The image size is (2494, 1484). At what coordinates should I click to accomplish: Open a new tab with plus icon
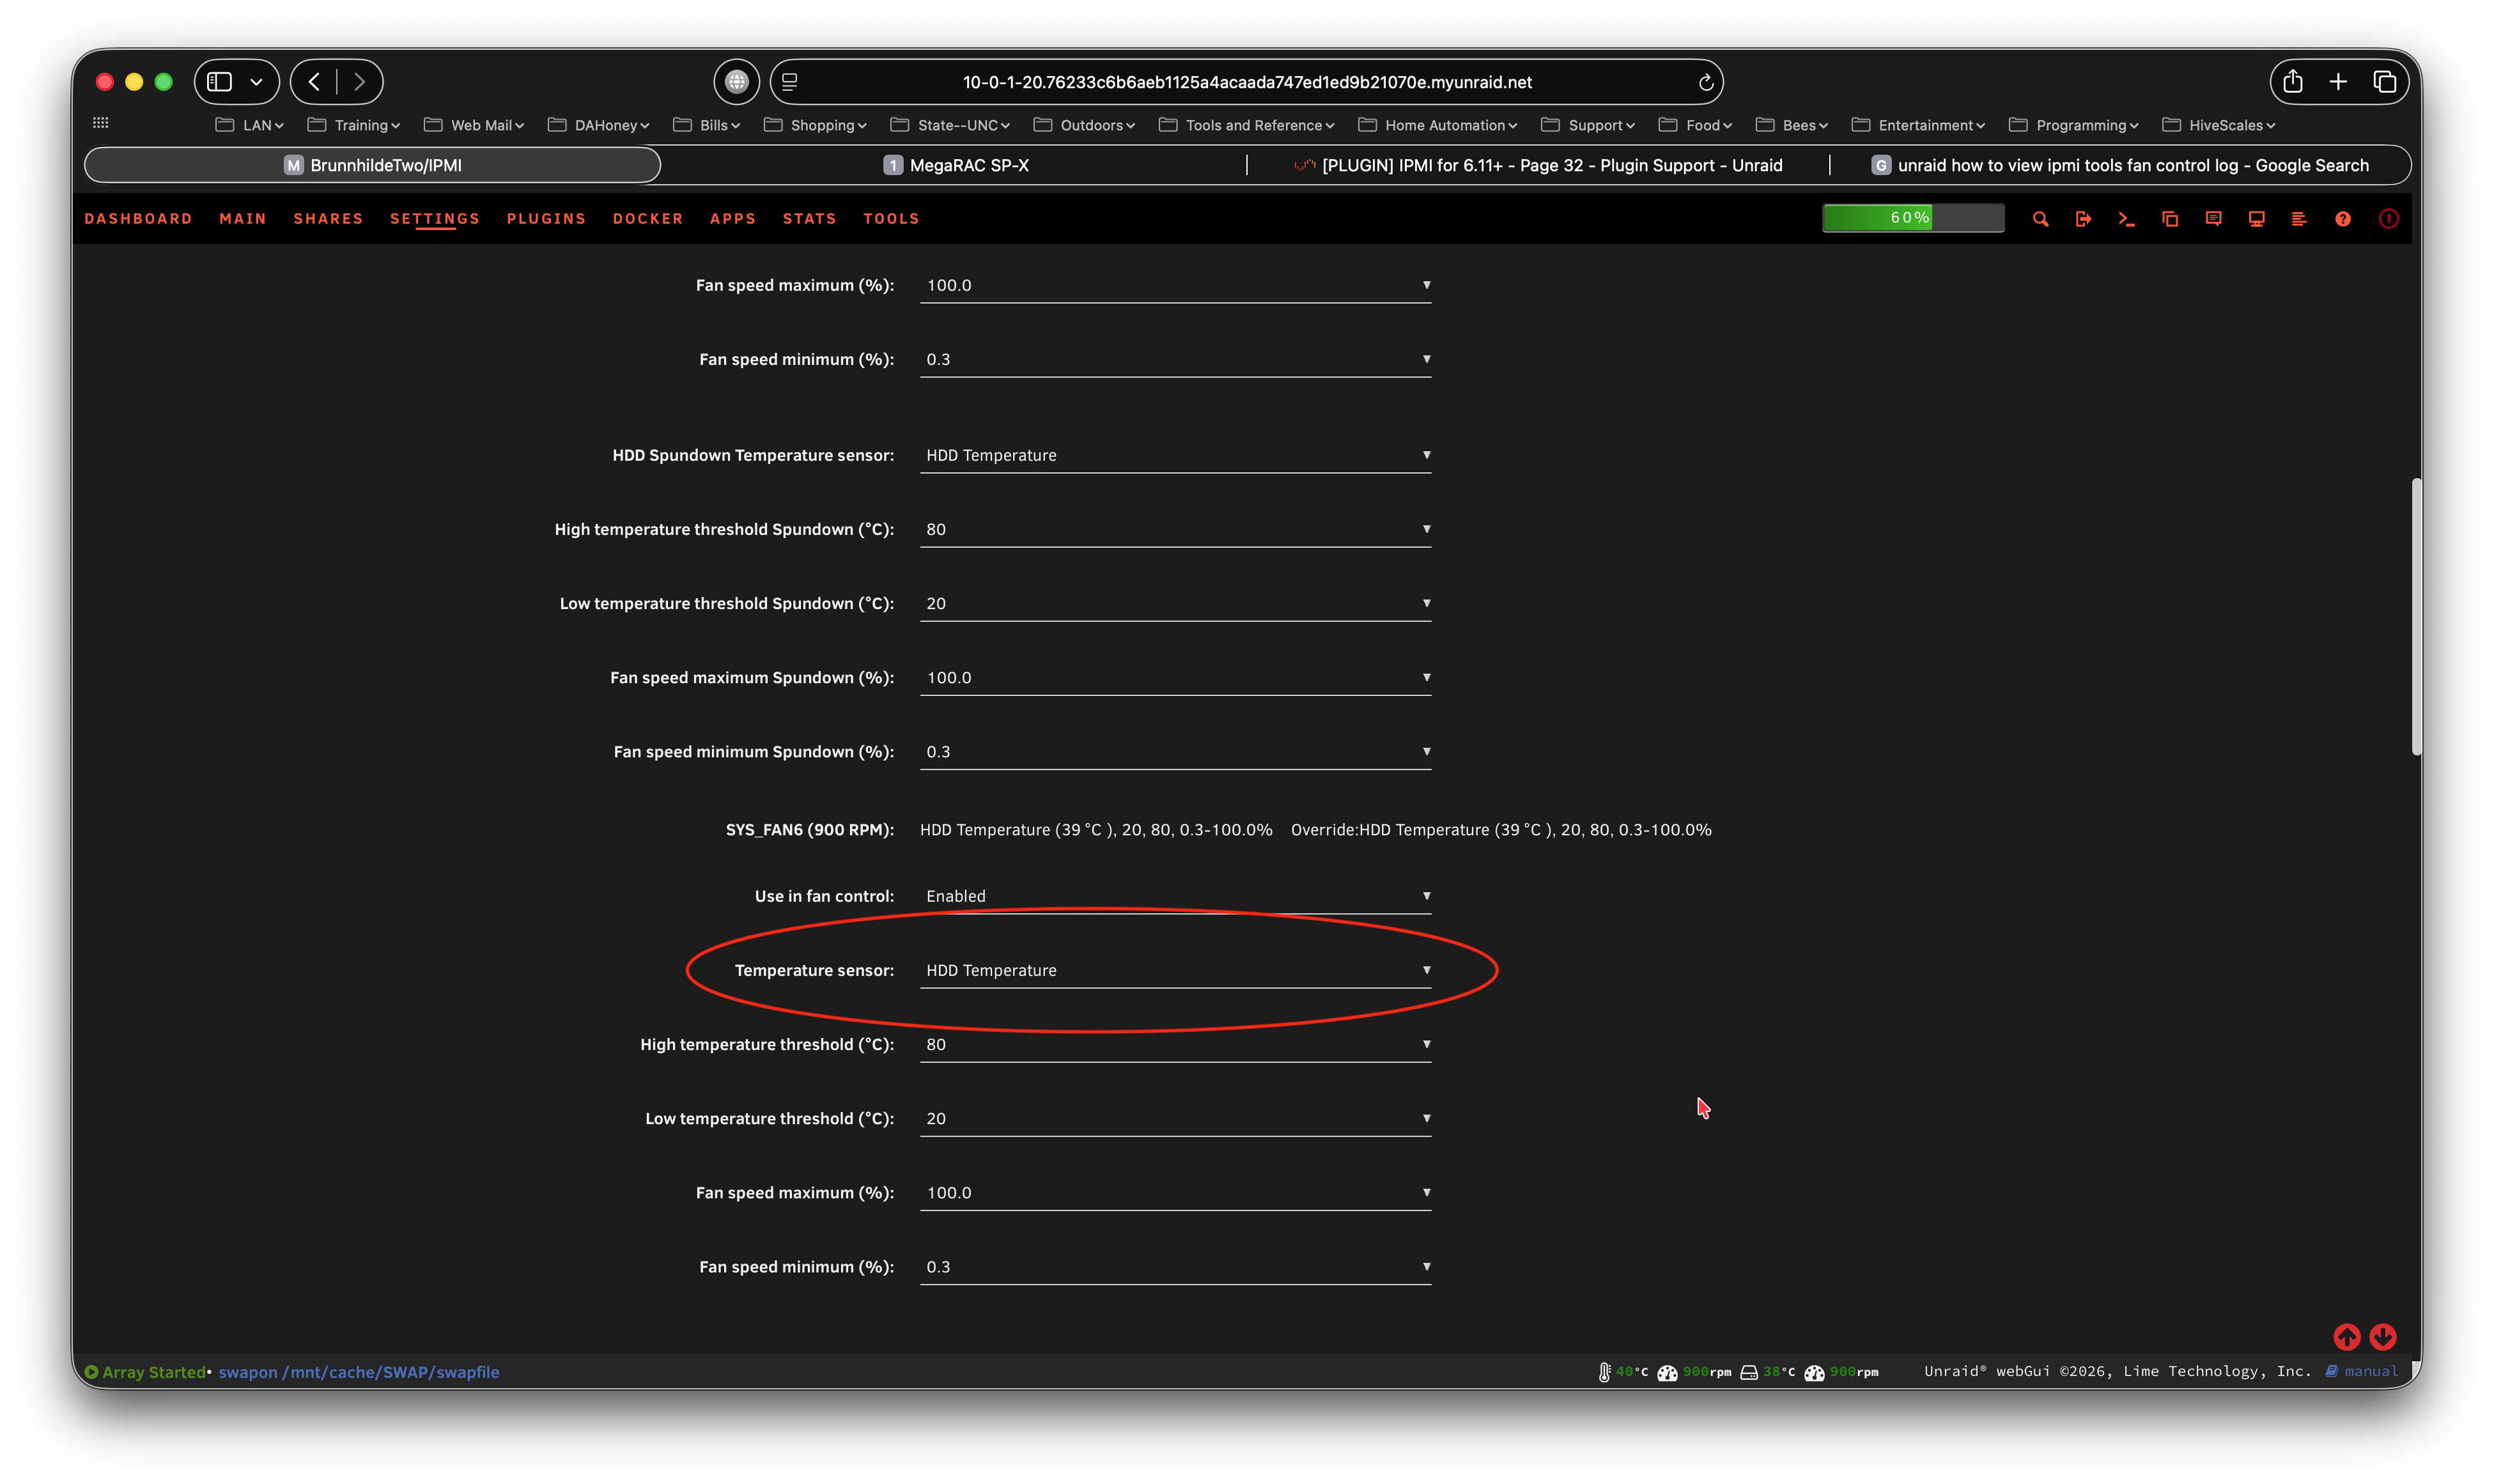click(2338, 82)
